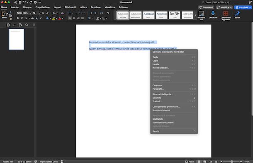Apply the Titolo 1 style
The height and width of the screenshot is (163, 253).
pos(149,15)
